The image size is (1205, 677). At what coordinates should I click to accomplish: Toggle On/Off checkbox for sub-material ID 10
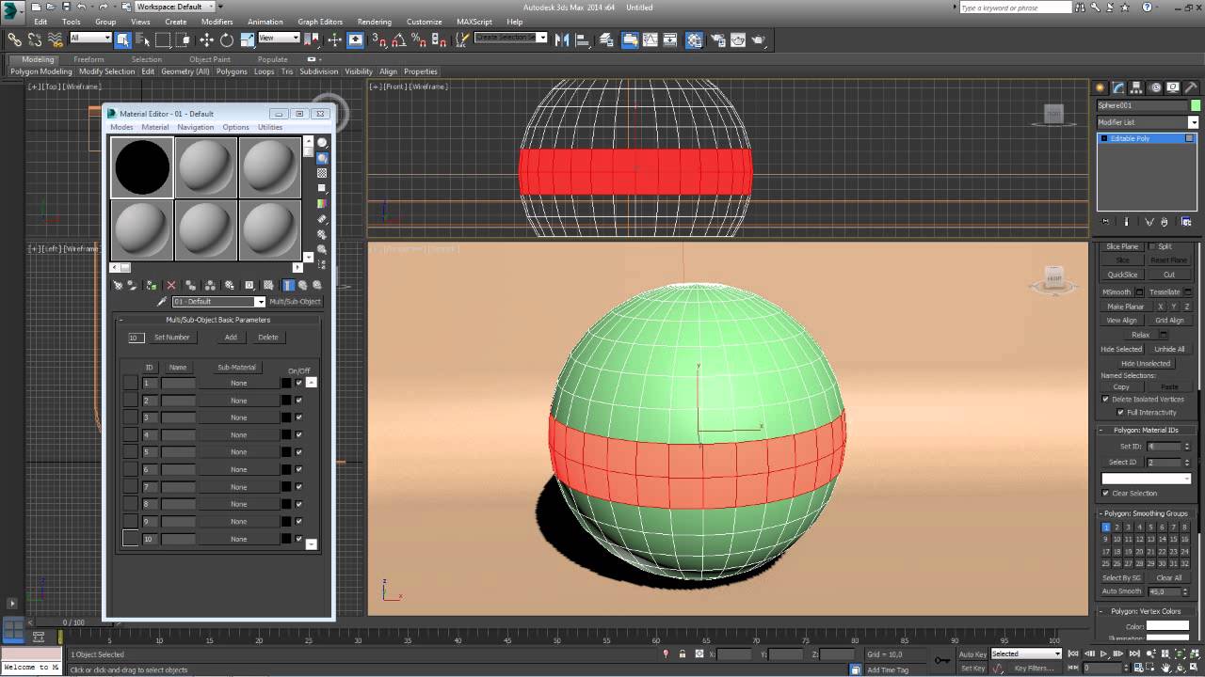(298, 539)
